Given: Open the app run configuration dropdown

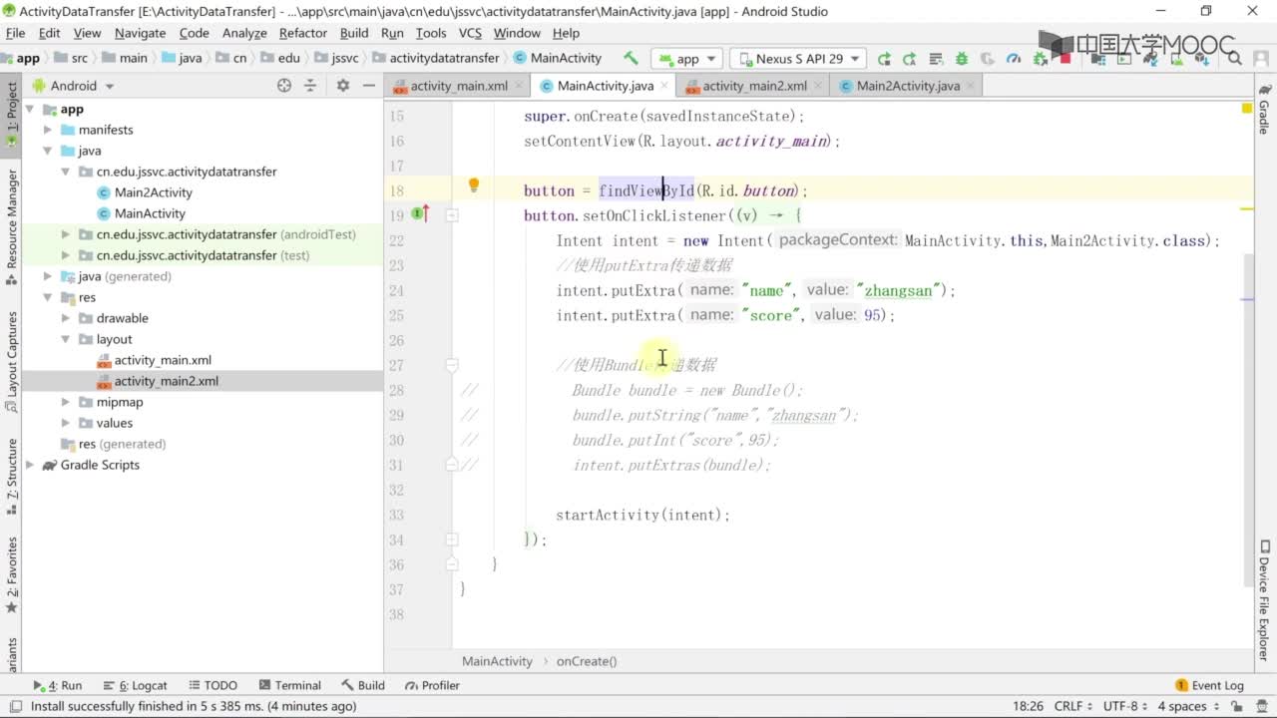Looking at the screenshot, I should (x=688, y=59).
